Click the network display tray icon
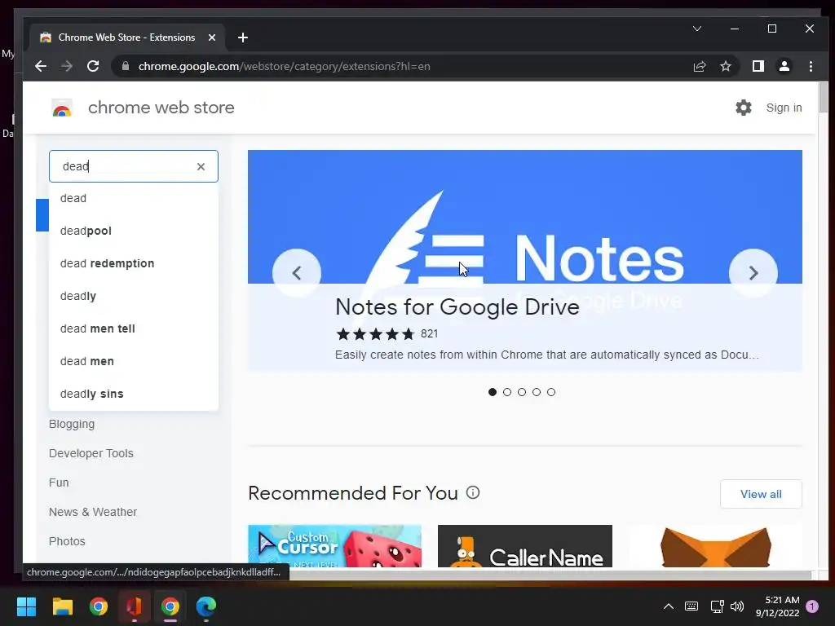 tap(717, 606)
